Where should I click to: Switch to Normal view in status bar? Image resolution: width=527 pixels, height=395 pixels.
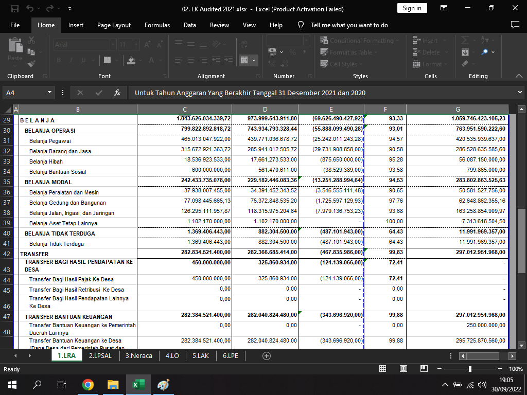click(383, 369)
